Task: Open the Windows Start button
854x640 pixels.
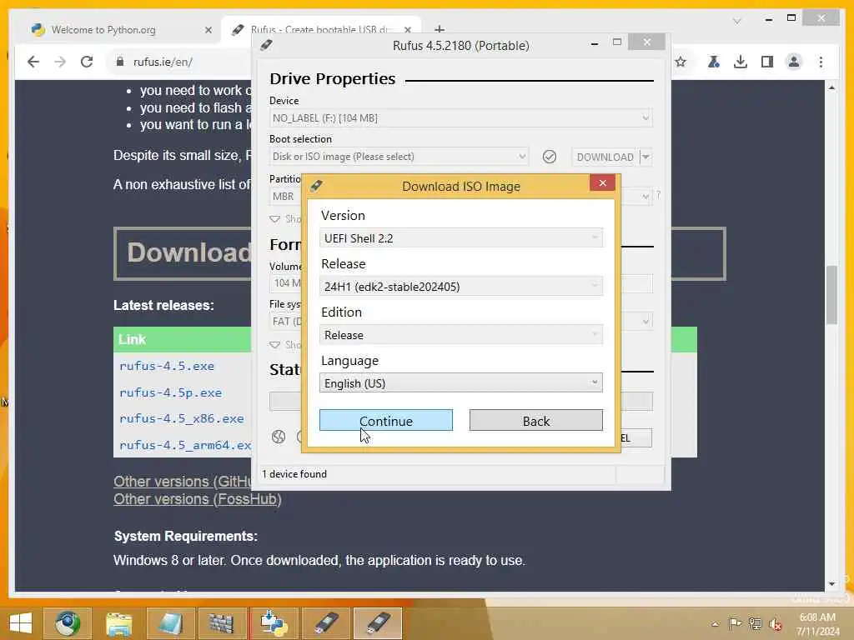Action: 21,623
